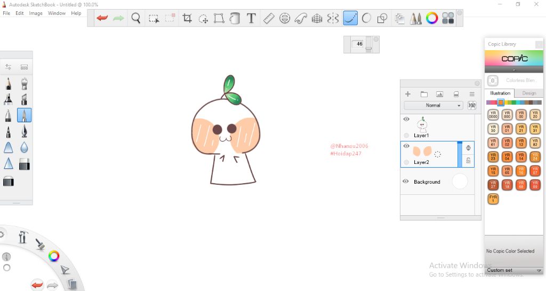The image size is (546, 291).
Task: Toggle the Copic Library toolbar icon
Action: click(448, 18)
